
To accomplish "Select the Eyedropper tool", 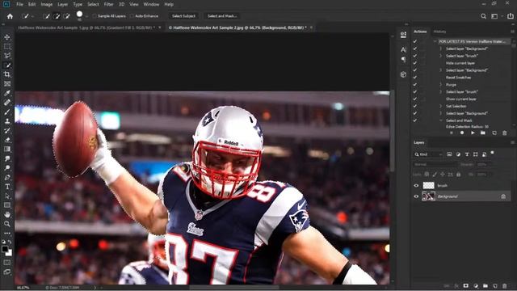I will 7,93.
